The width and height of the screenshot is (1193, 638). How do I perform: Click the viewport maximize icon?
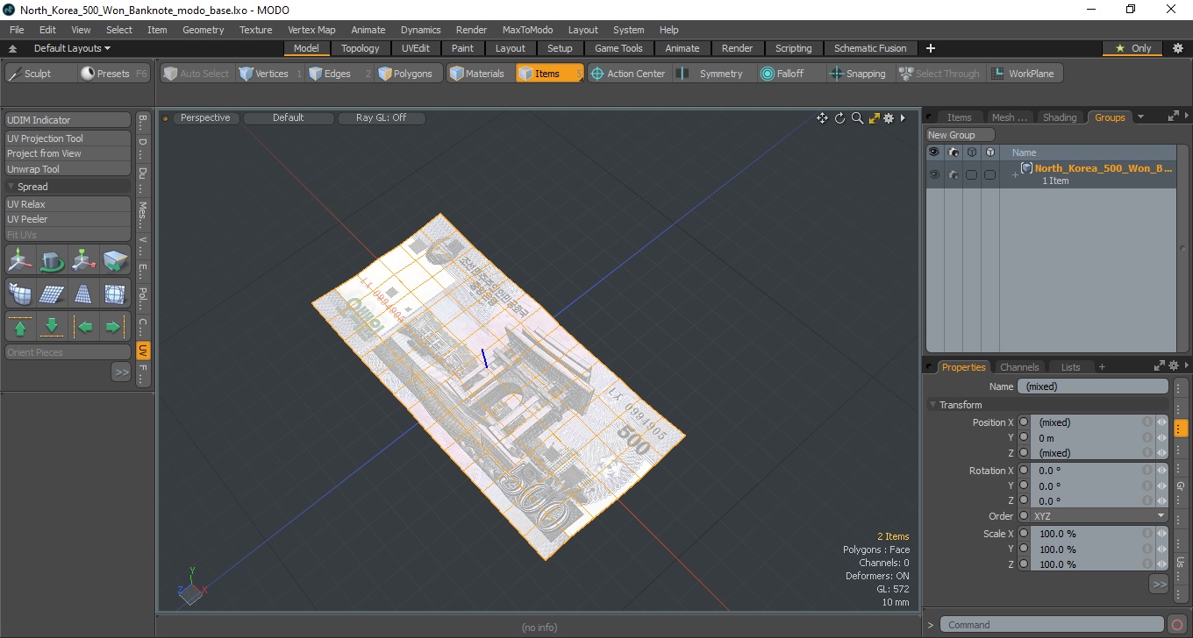(874, 118)
